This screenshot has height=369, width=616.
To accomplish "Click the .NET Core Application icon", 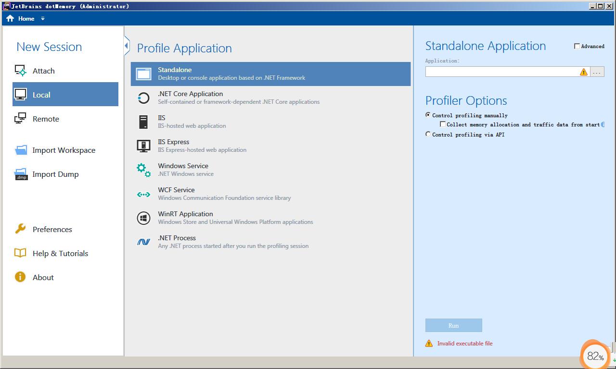I will (x=143, y=98).
